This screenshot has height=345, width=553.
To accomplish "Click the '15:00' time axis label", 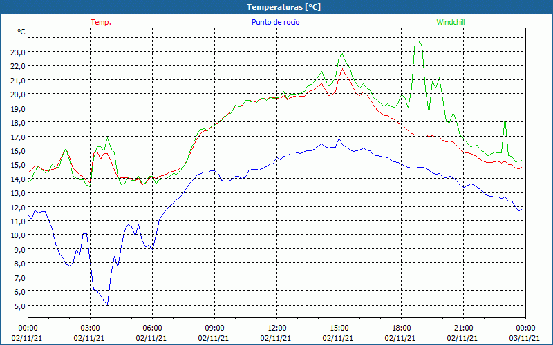I will click(339, 328).
